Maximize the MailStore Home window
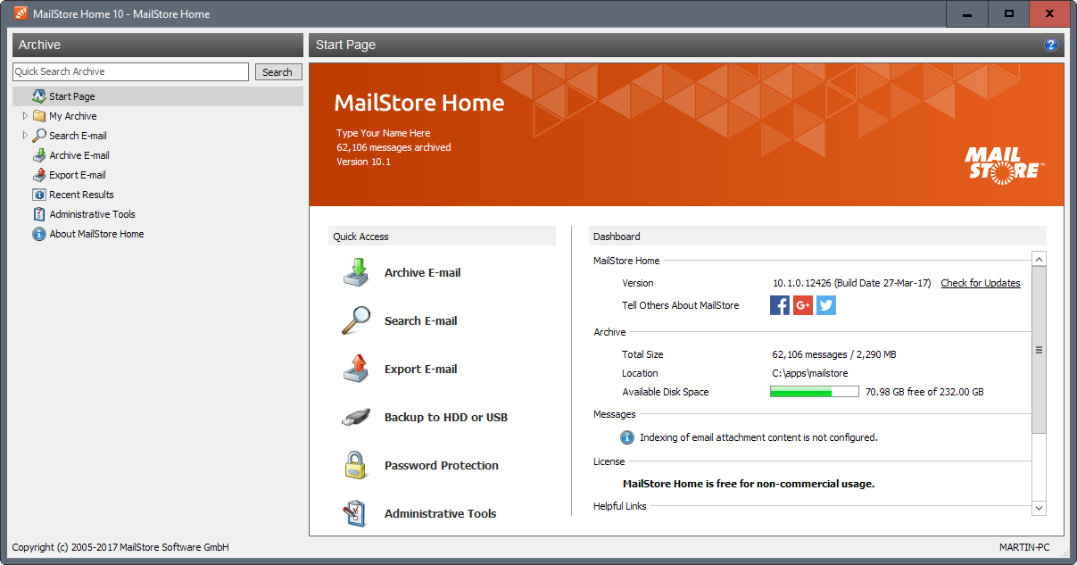This screenshot has width=1077, height=565. (x=1008, y=13)
